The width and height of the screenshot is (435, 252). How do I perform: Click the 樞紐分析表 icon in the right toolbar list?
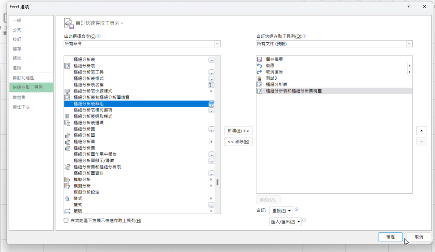pos(259,85)
